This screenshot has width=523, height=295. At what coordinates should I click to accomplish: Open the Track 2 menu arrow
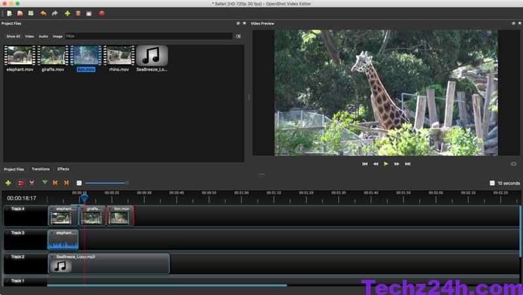8,257
